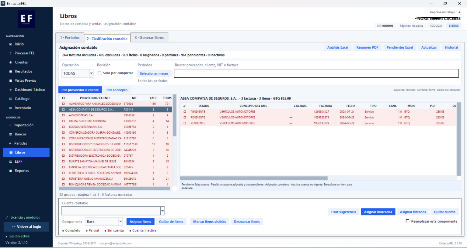Open the Bancos module icon
This screenshot has height=248, width=467.
tap(11, 134)
